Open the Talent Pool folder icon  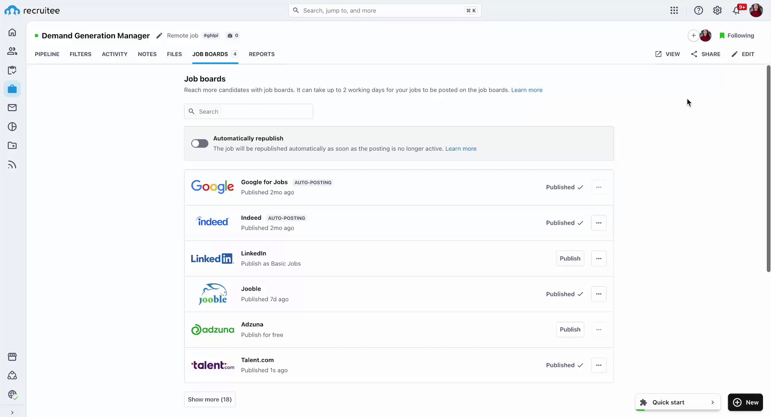12,146
